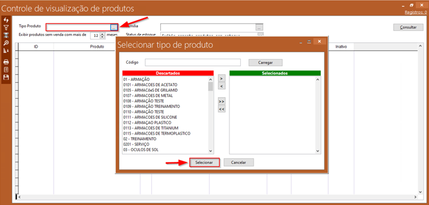Click the printer icon in sidebar
The image size is (429, 205).
click(x=6, y=62)
